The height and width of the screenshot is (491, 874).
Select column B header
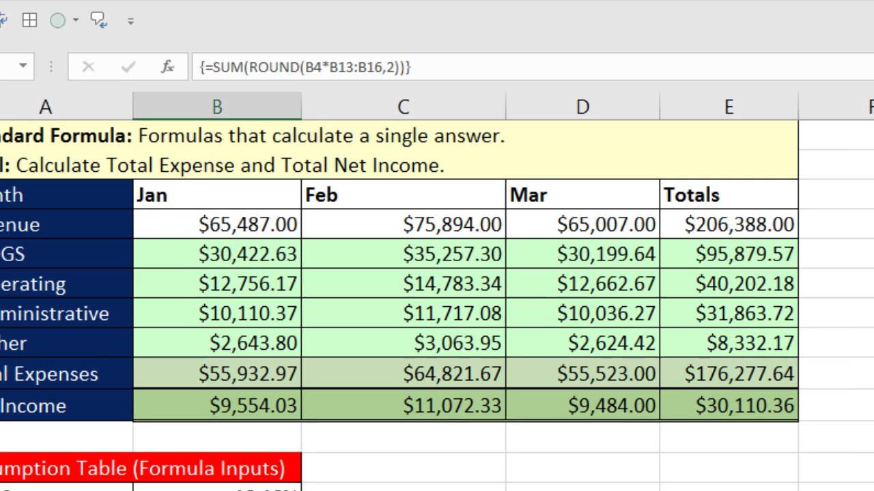[x=217, y=107]
